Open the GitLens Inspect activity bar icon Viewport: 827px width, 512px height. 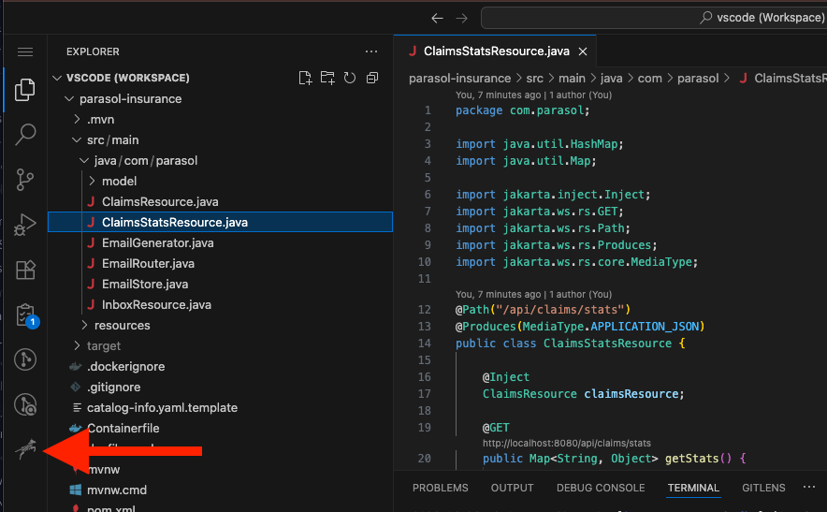point(24,405)
